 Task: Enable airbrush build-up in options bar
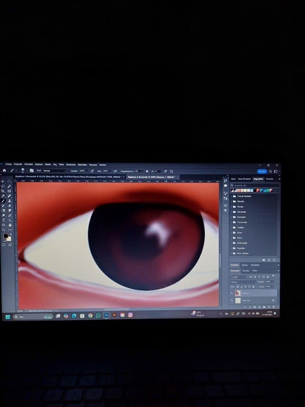point(115,171)
